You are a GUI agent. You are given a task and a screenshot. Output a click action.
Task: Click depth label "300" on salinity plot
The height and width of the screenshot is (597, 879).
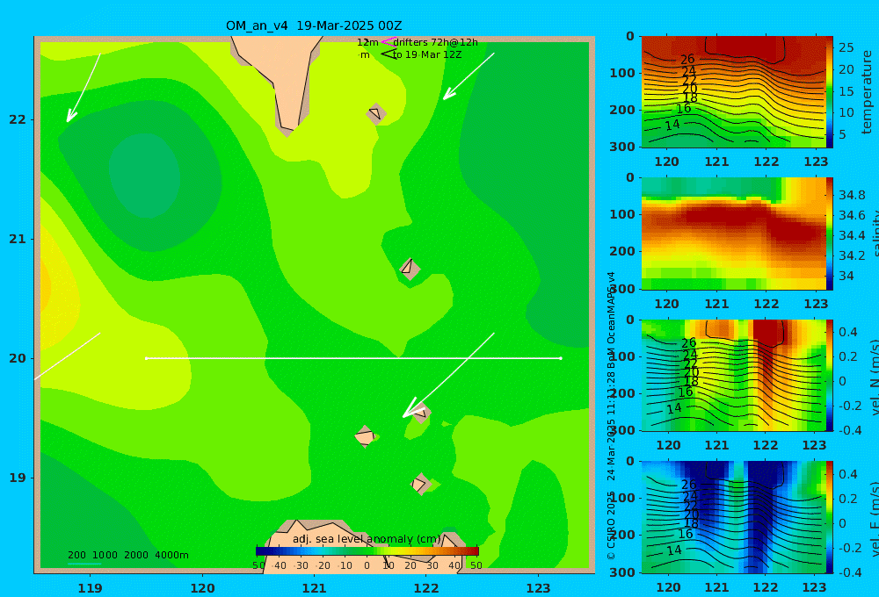(622, 289)
